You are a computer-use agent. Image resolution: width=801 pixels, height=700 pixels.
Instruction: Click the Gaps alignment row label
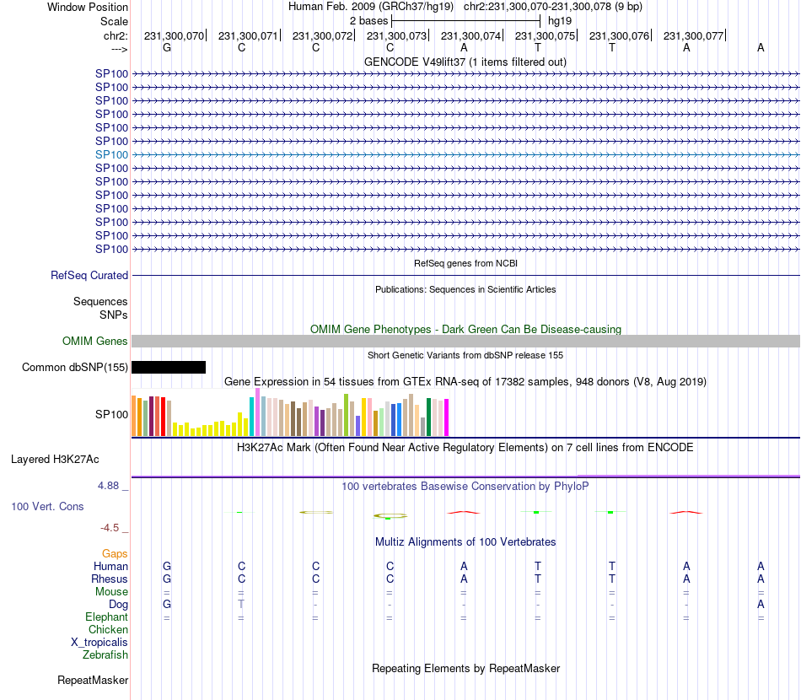coord(115,554)
